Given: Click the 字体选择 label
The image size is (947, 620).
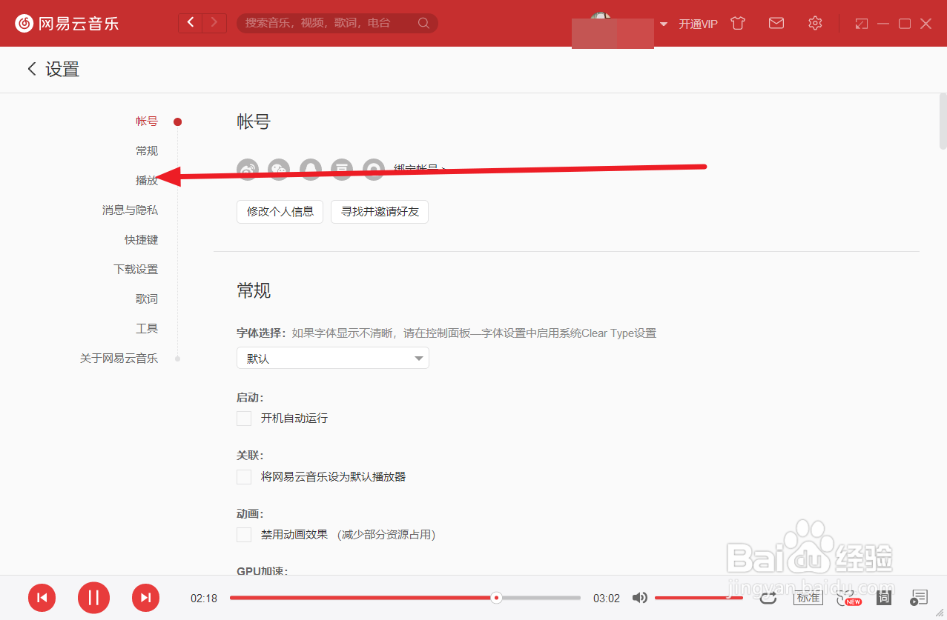Looking at the screenshot, I should [261, 333].
